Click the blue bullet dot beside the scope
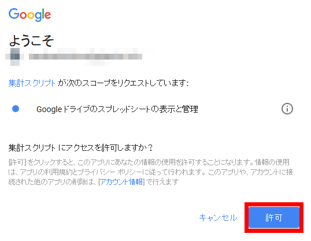Image resolution: width=311 pixels, height=241 pixels. pyautogui.click(x=16, y=109)
